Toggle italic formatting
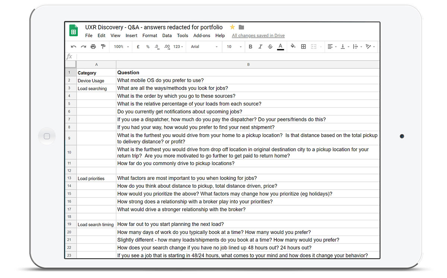The width and height of the screenshot is (447, 278). point(260,47)
